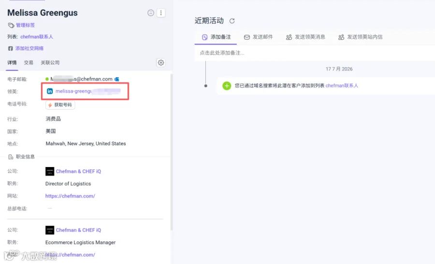Open the 管理标签 link

click(x=25, y=25)
